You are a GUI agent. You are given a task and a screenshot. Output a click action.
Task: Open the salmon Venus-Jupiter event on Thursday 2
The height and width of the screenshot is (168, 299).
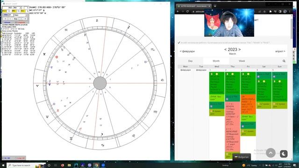233,114
